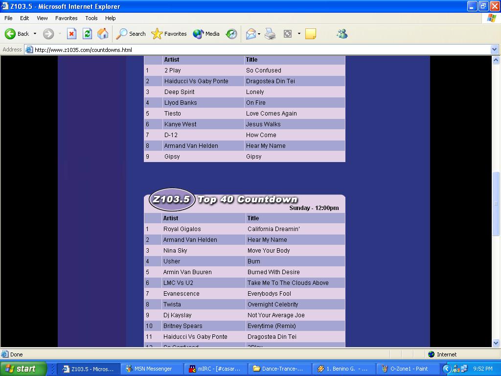Open dropdown arrow next to Forward button
The width and height of the screenshot is (501, 376).
tap(60, 34)
